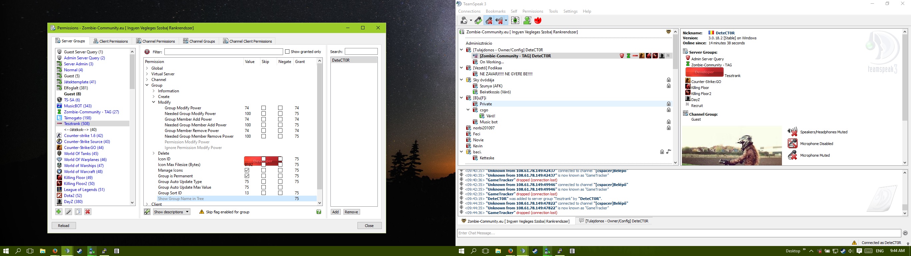Viewport: 911px width, 256px height.
Task: Check Negate for Group Modify Power
Action: [x=280, y=108]
